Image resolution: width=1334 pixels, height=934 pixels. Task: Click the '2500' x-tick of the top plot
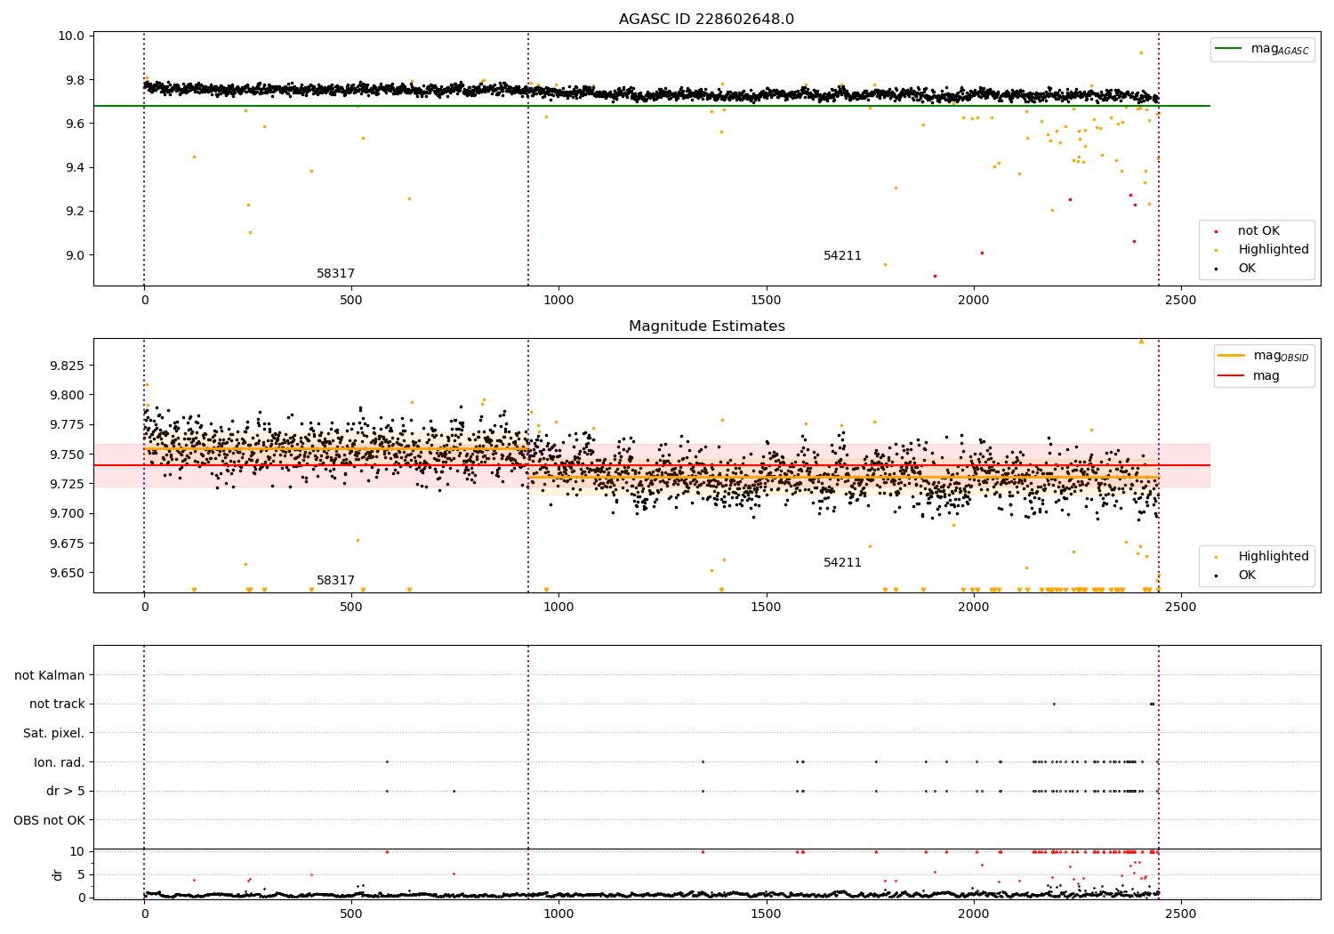(x=1181, y=301)
